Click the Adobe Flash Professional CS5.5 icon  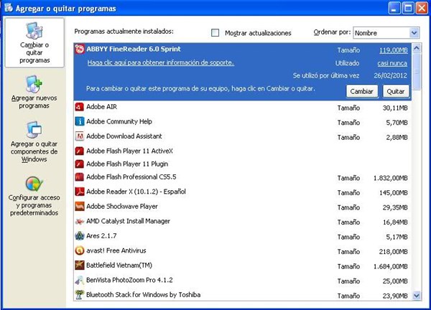click(80, 177)
